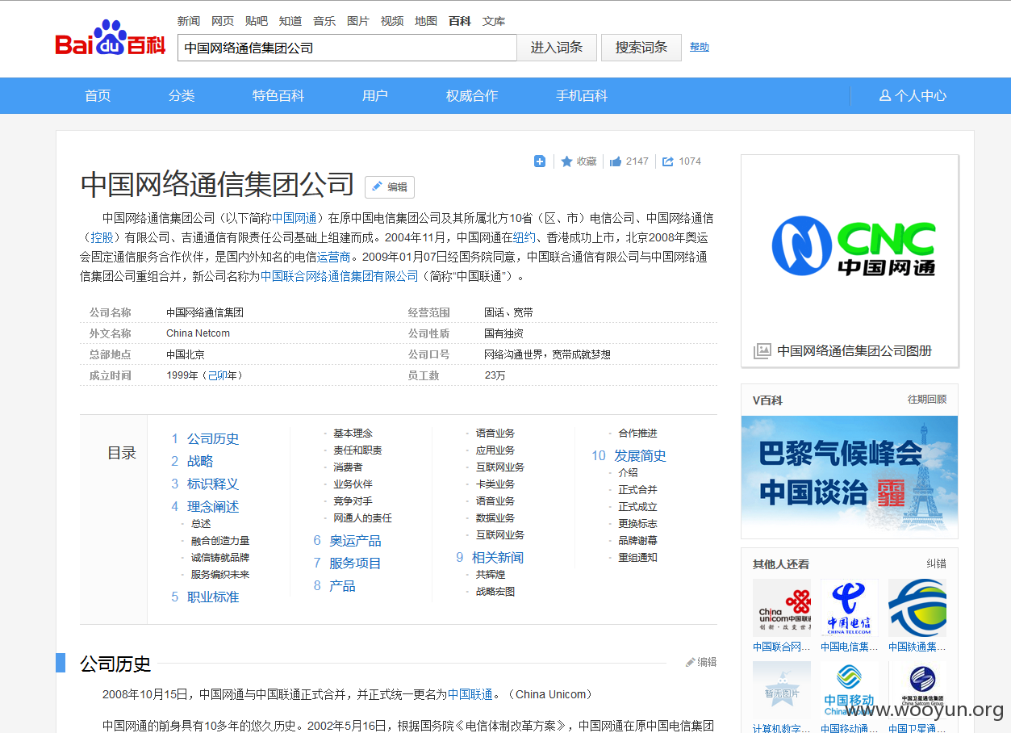Click in the search input field
The height and width of the screenshot is (733, 1011).
(x=347, y=48)
